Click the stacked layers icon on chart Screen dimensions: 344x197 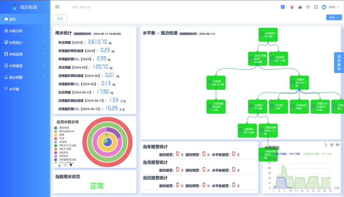337,145
